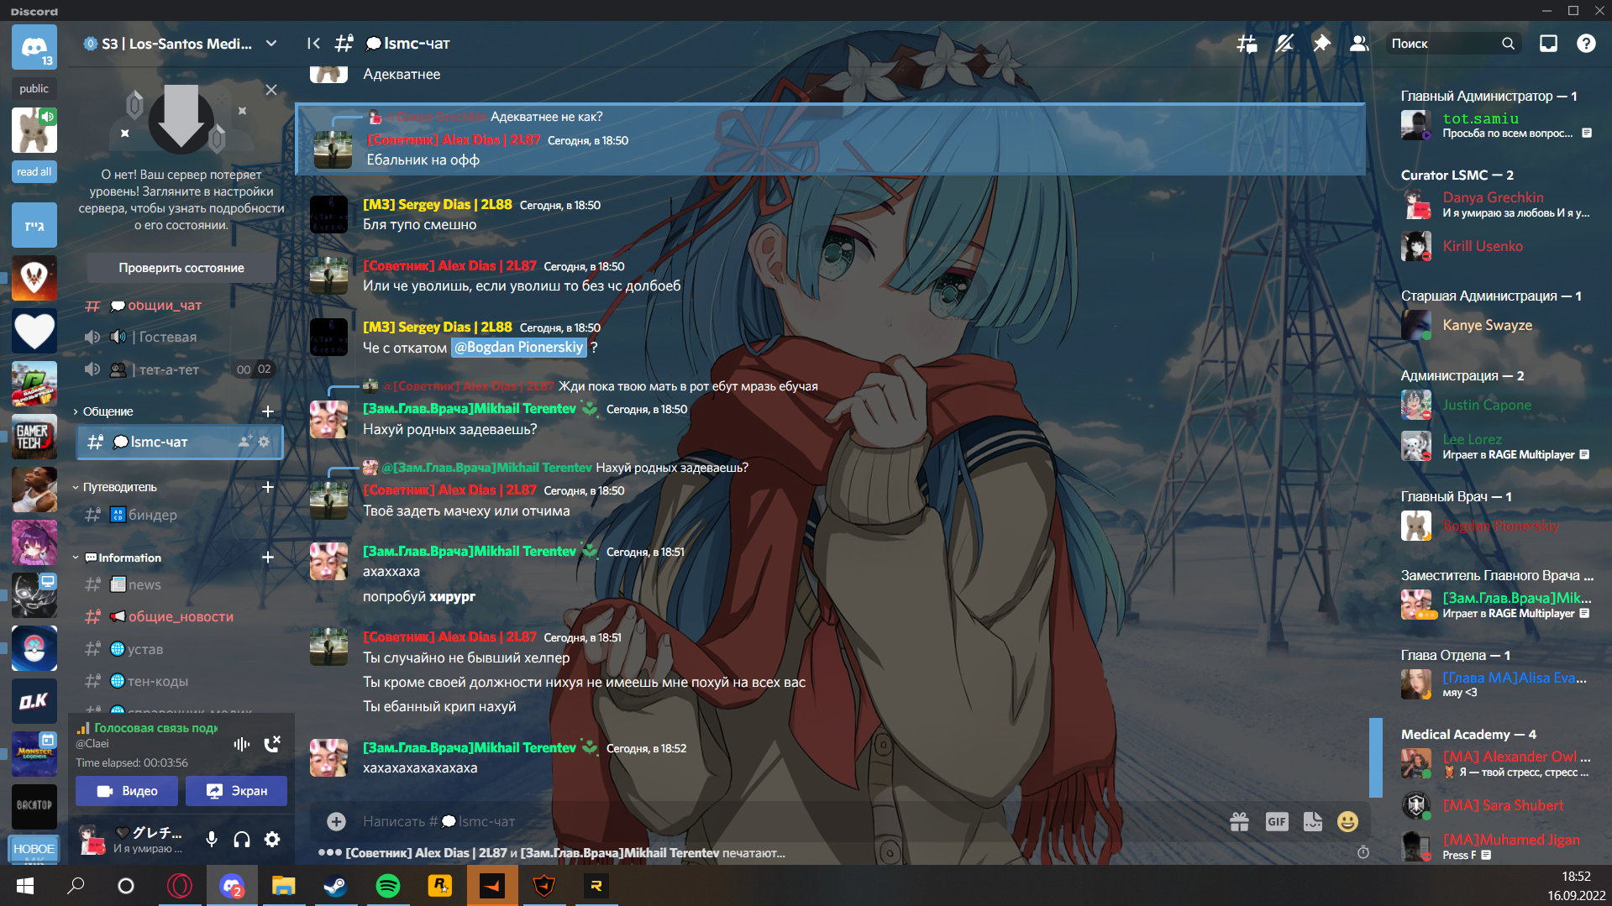The width and height of the screenshot is (1612, 906).
Task: Open notification settings bell icon
Action: pyautogui.click(x=1284, y=44)
